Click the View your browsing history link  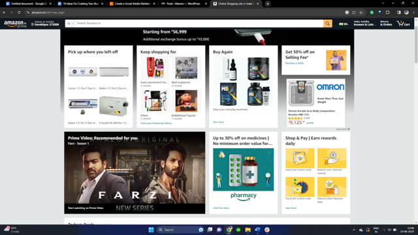(156, 123)
